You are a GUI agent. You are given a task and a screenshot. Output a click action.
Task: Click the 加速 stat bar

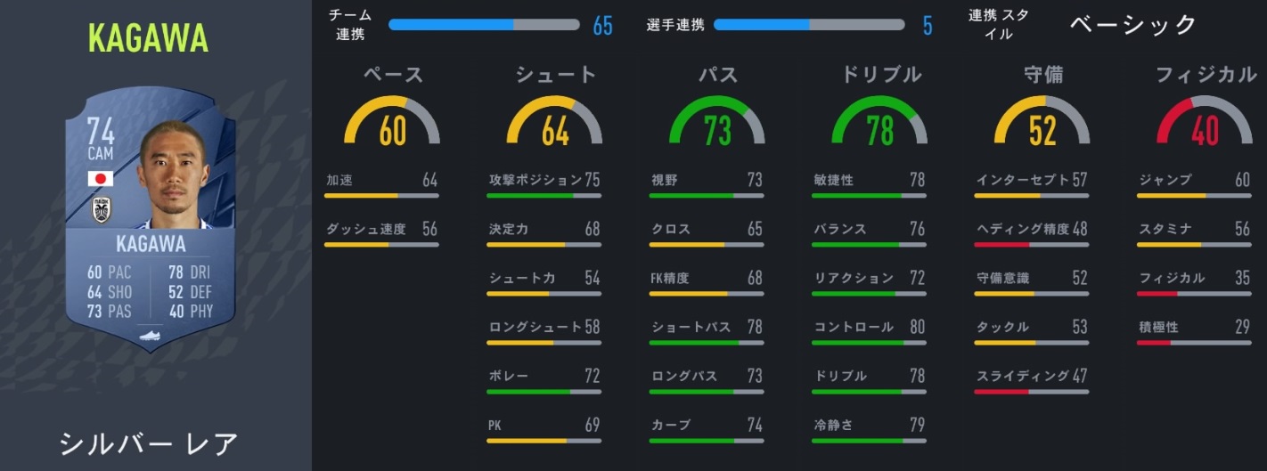(x=381, y=195)
